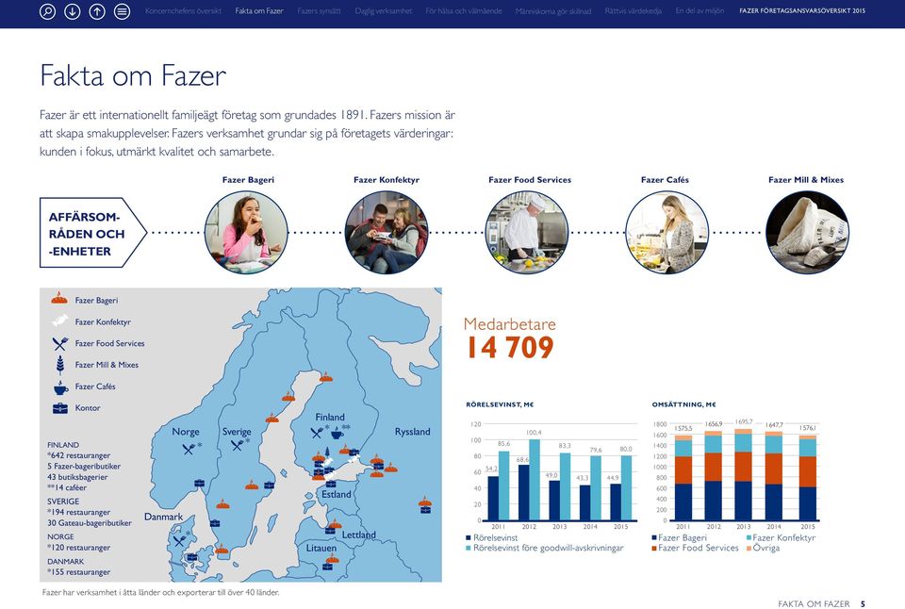This screenshot has height=609, width=905.
Task: Click the Fazer Bageri bread legend icon
Action: click(59, 299)
